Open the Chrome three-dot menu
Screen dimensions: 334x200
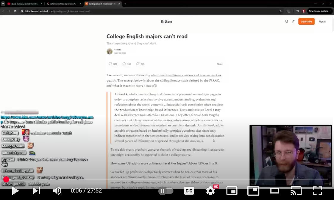[x=330, y=11]
